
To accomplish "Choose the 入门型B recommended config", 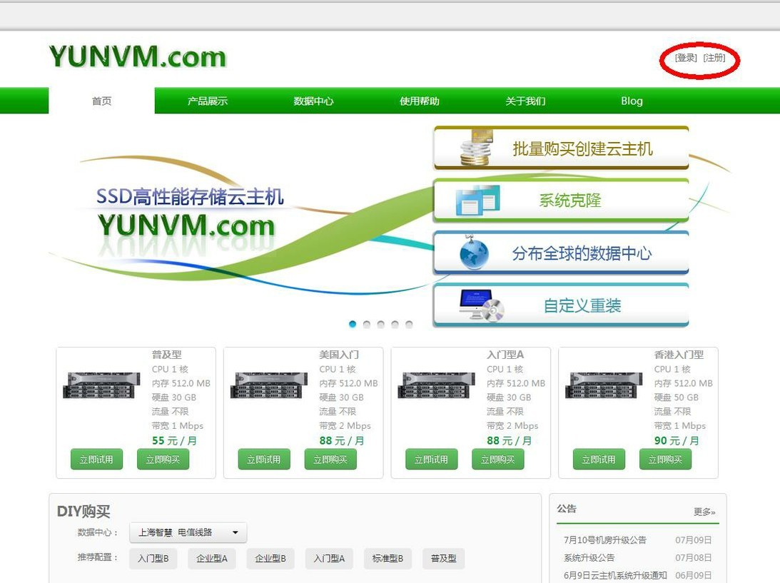I will 153,558.
